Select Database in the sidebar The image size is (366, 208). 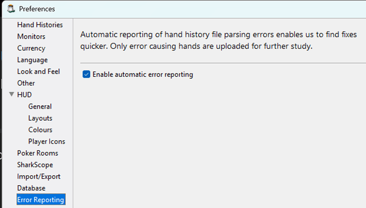tap(31, 188)
